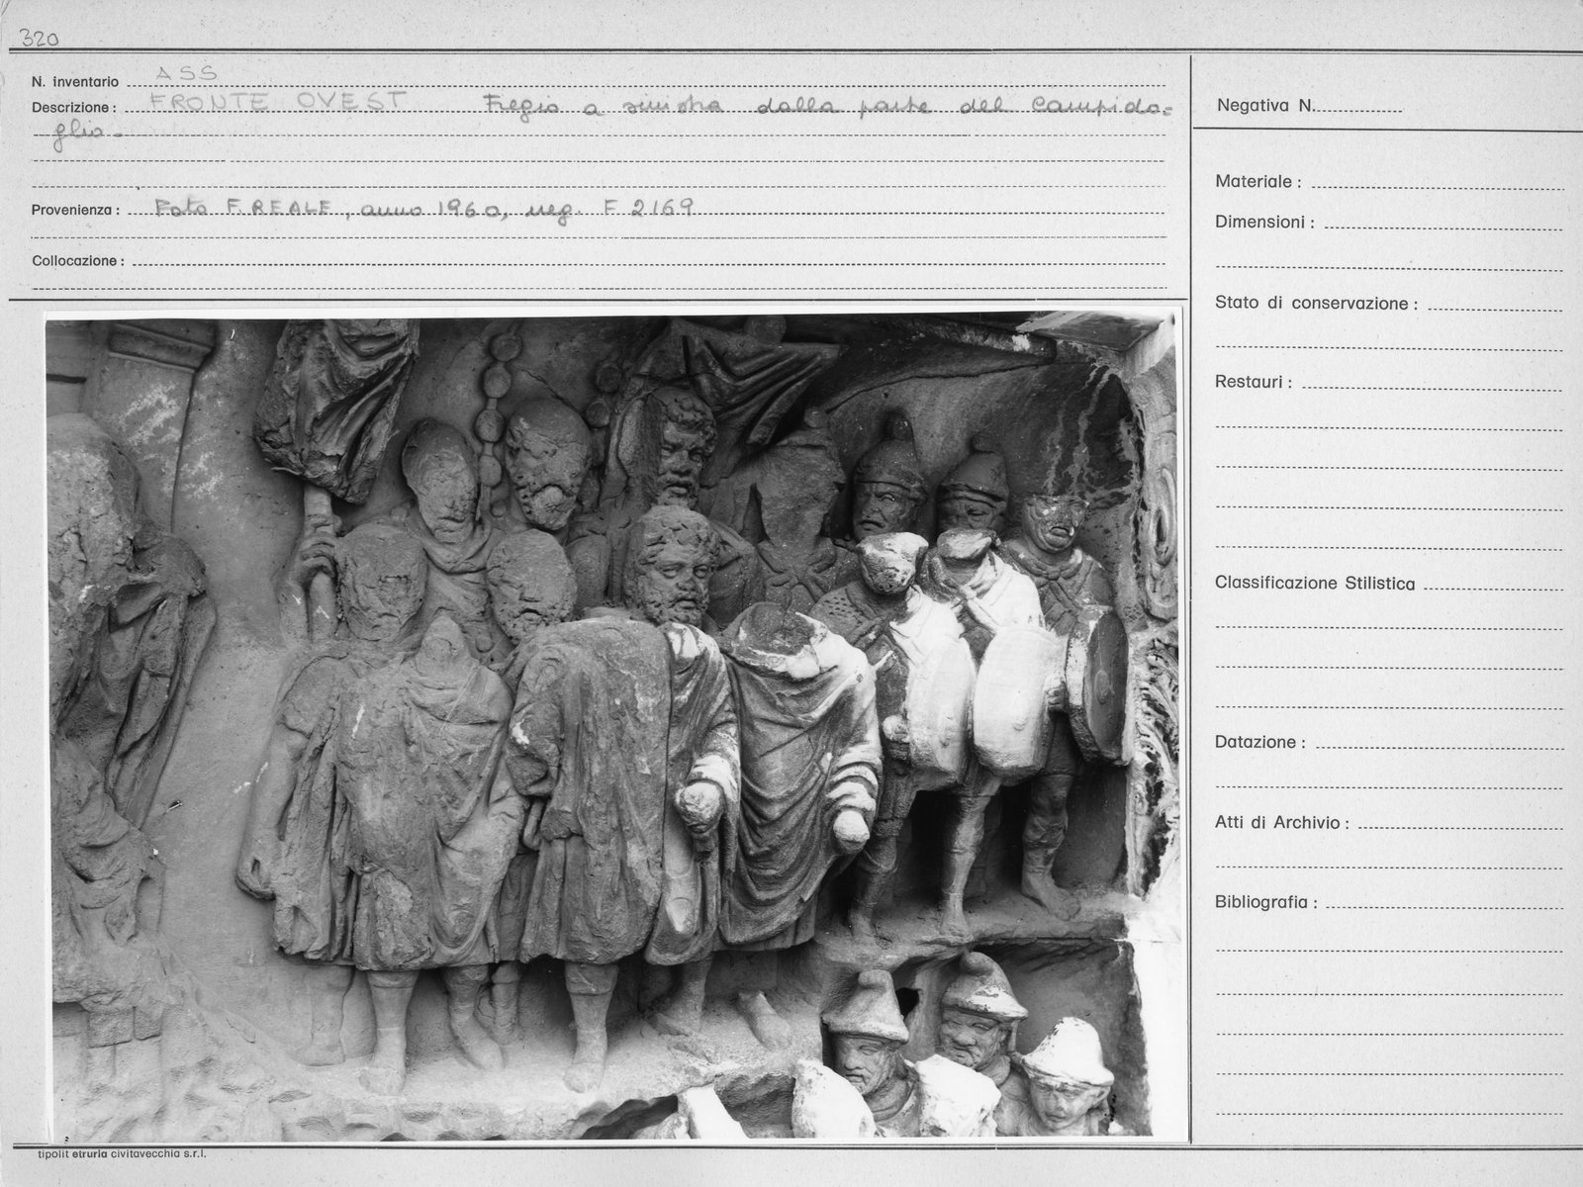
Task: Select the 'Collocazione :' label
Action: [x=77, y=261]
